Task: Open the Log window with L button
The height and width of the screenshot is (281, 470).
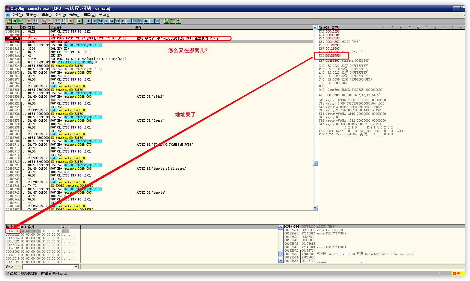Action: pos(89,21)
